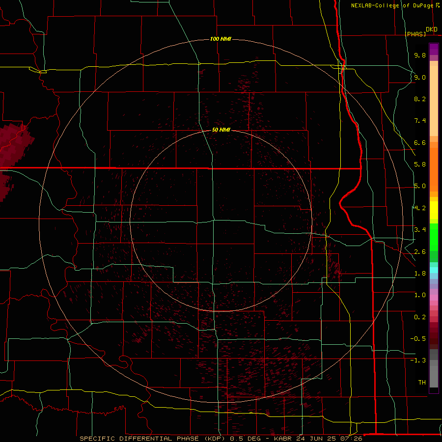Image resolution: width=442 pixels, height=442 pixels.
Task: Click the KABR radar site identifier
Action: pyautogui.click(x=283, y=439)
